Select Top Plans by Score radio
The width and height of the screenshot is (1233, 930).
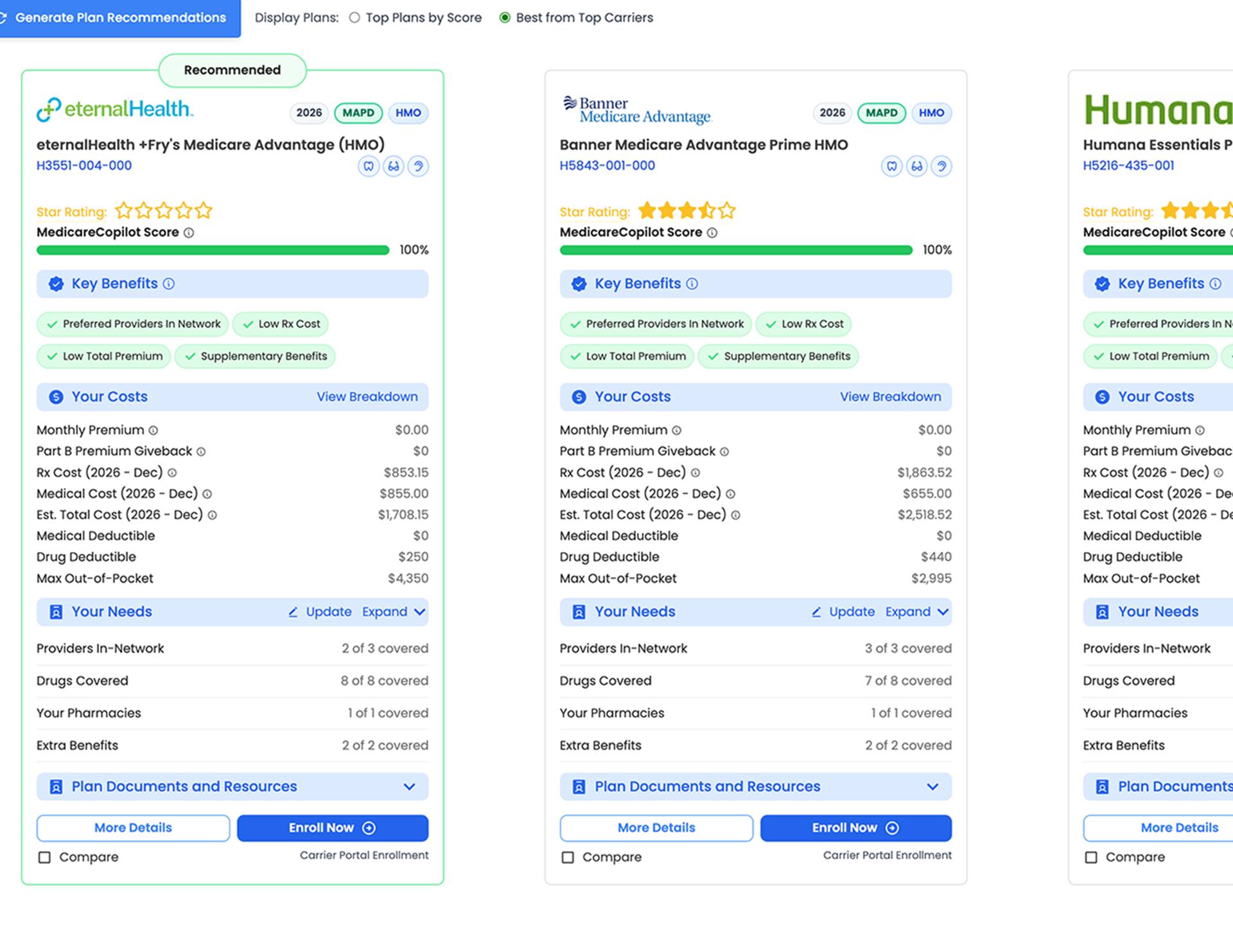[x=354, y=18]
